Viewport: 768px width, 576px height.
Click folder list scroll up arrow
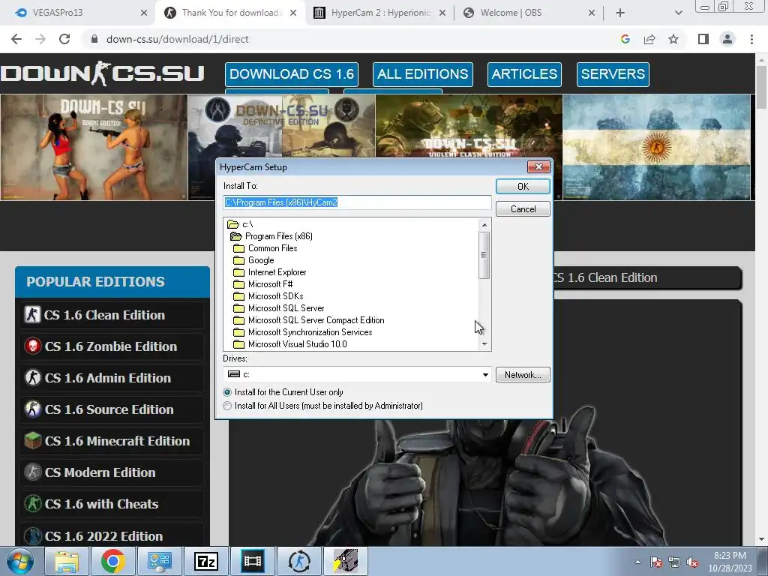point(484,224)
